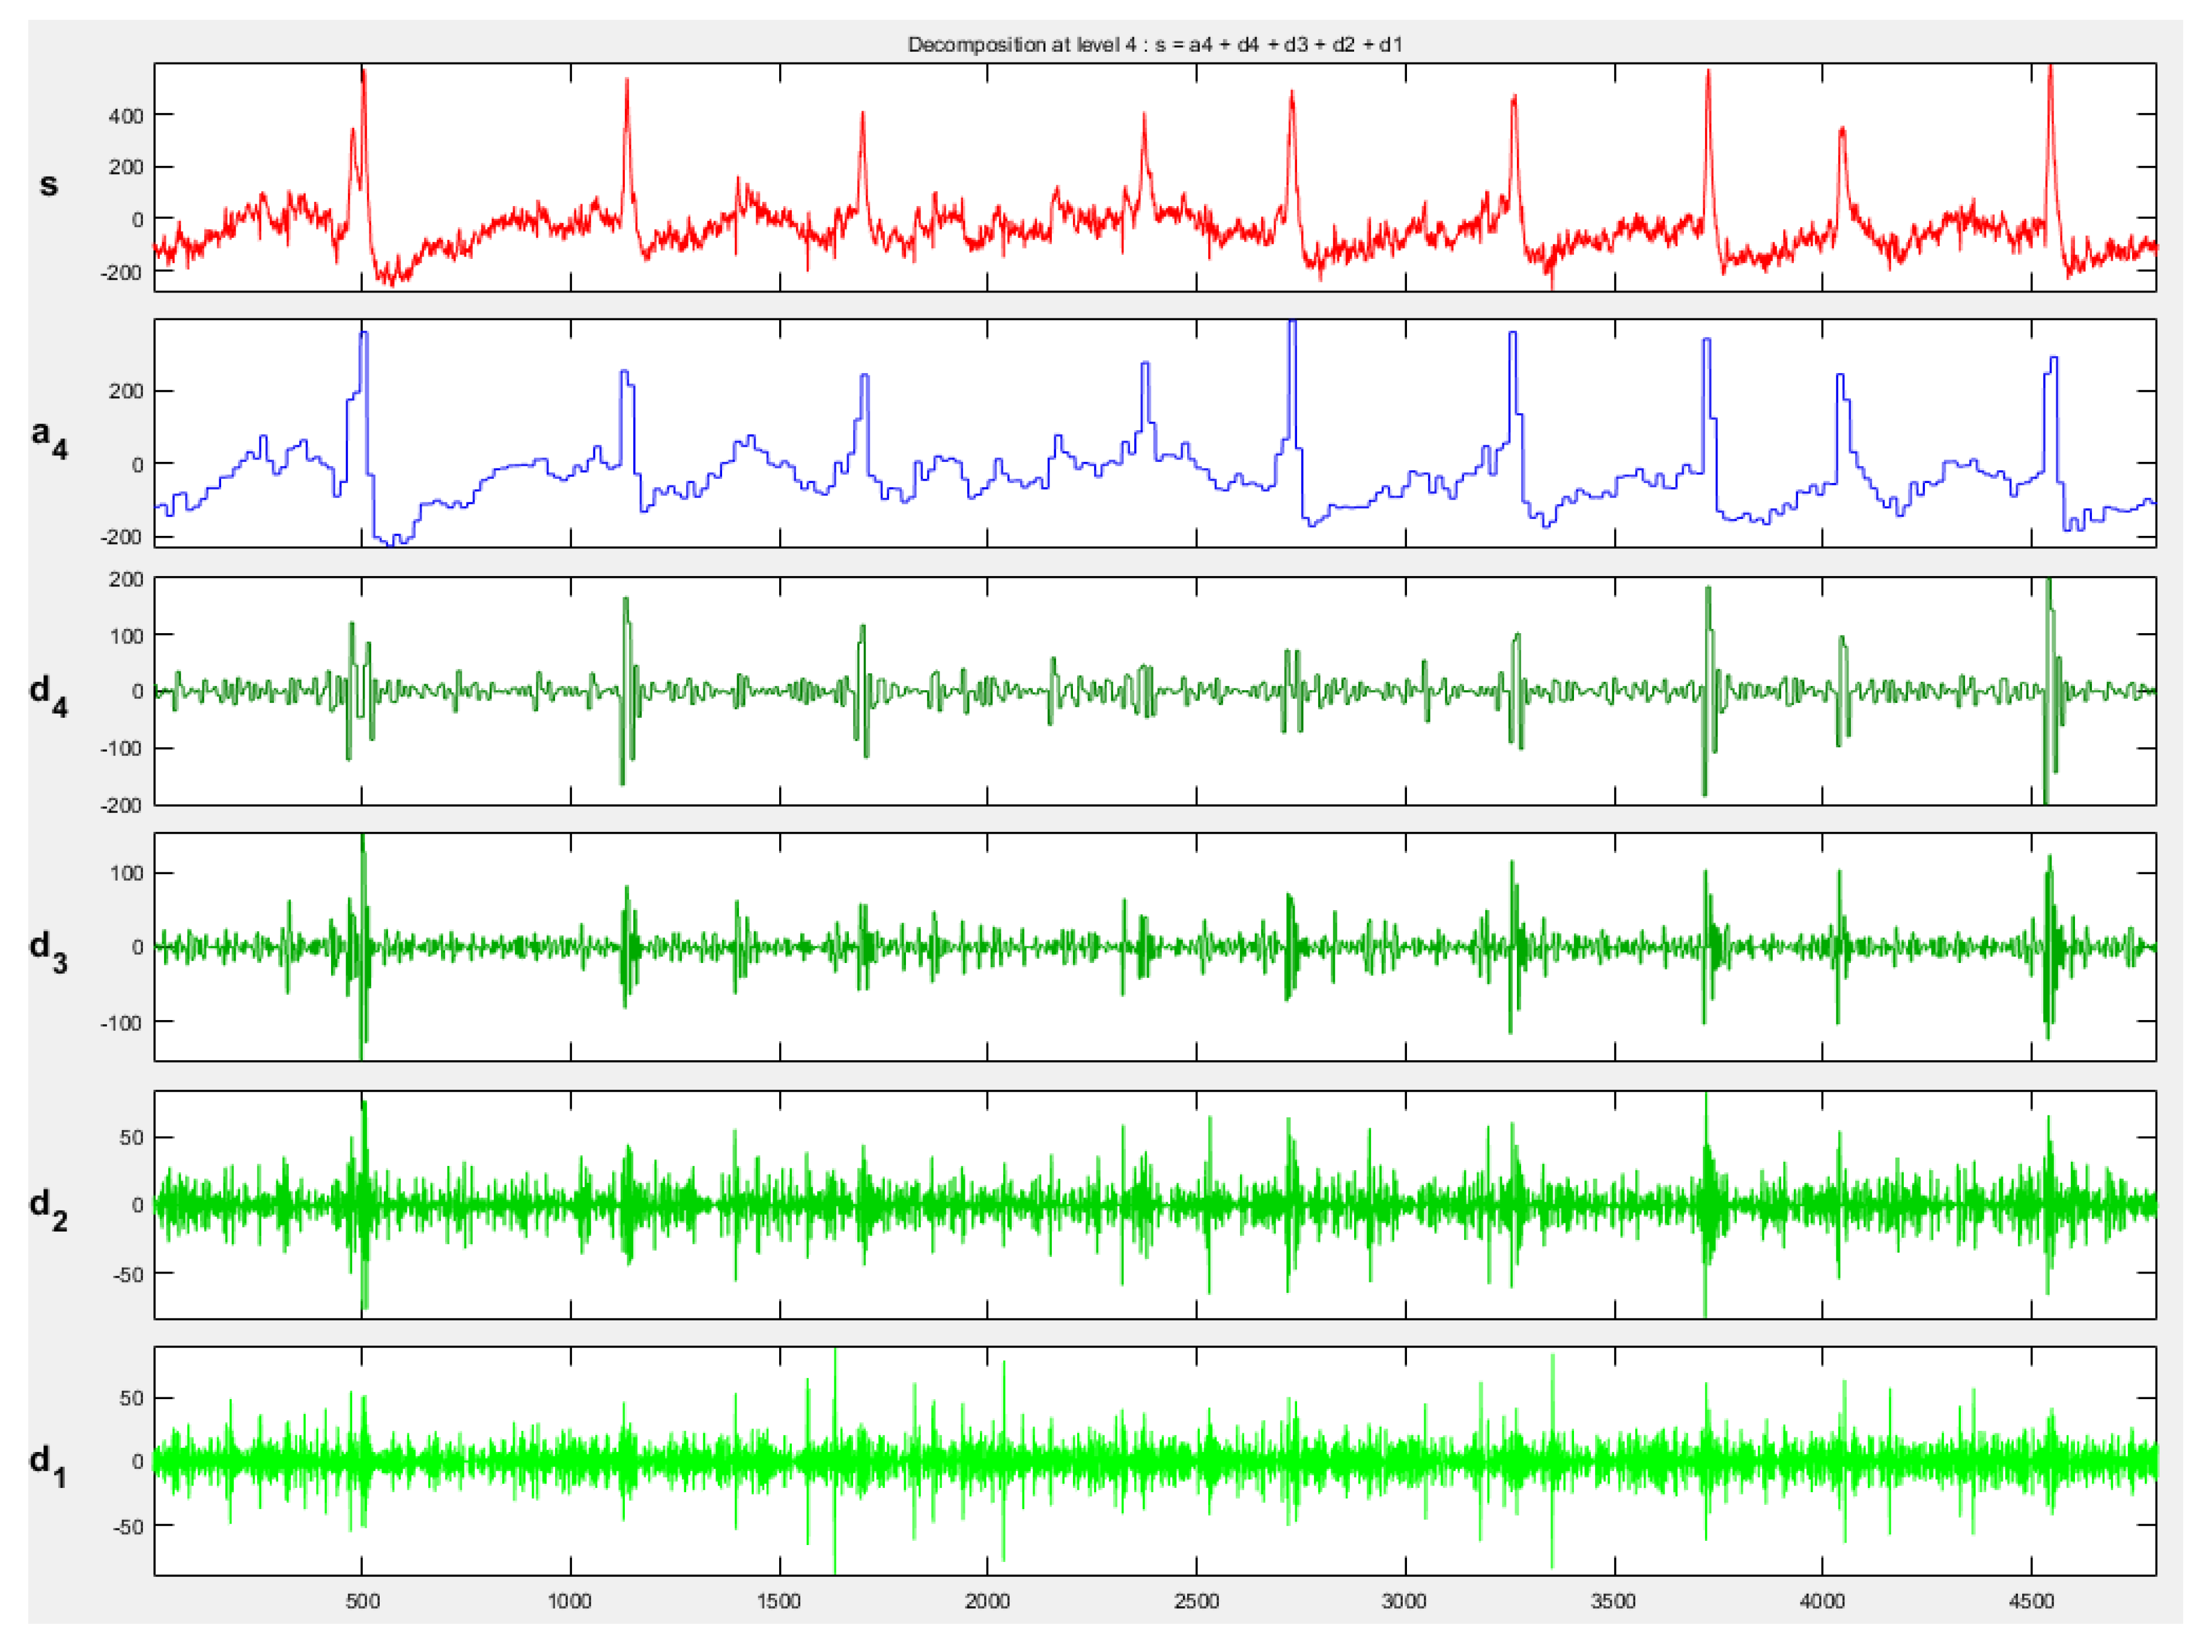Click the 4500 x-axis tick label
This screenshot has height=1652, width=2212.
tap(2031, 1601)
